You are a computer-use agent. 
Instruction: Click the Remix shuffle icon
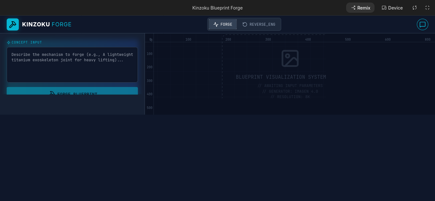[x=353, y=8]
